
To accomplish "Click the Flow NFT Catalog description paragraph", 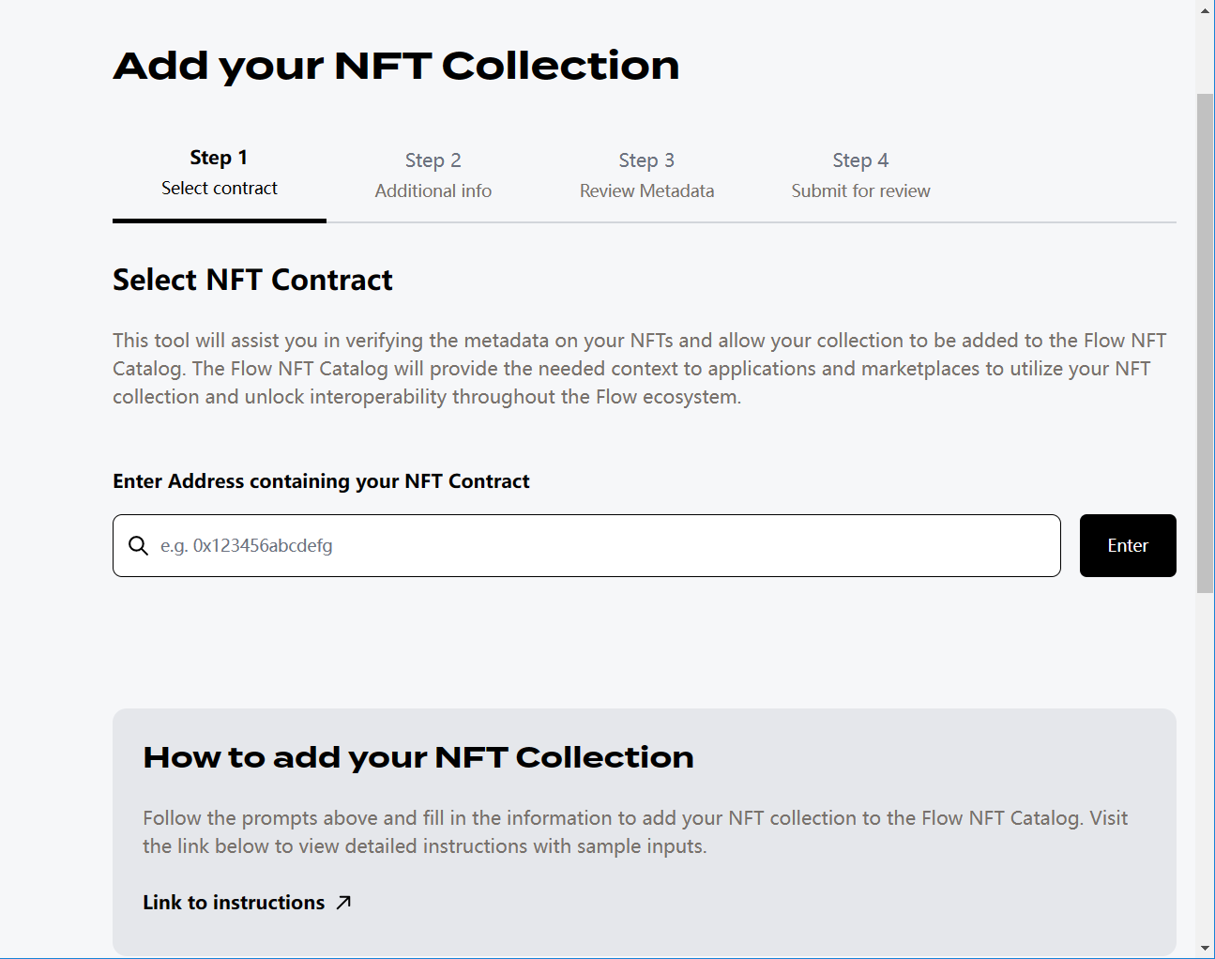I will pyautogui.click(x=638, y=369).
